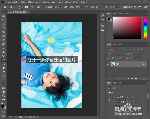Open the 平滑 0% dropdown arrow
The height and width of the screenshot is (119, 150).
[x=103, y=7]
